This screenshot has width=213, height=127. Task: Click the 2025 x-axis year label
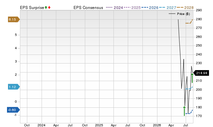click(x=99, y=125)
